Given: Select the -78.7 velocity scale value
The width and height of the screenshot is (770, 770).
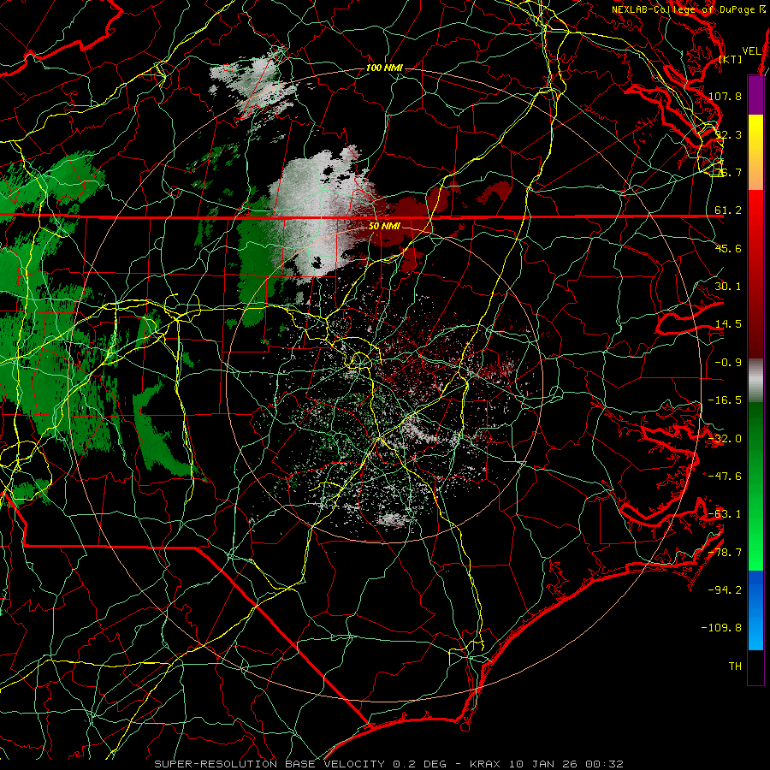Looking at the screenshot, I should coord(725,553).
